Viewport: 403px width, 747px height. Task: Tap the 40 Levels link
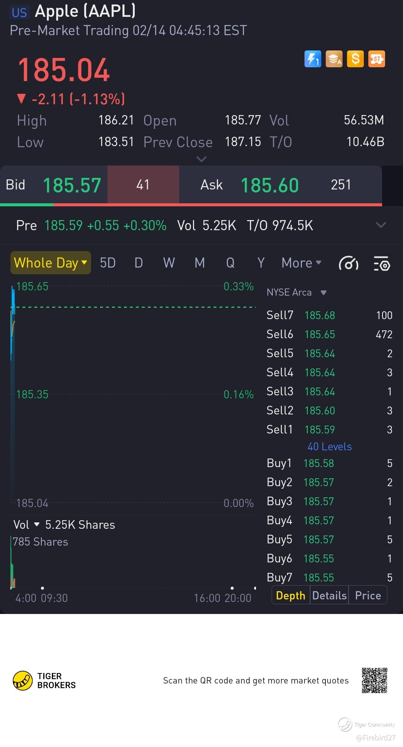[329, 447]
